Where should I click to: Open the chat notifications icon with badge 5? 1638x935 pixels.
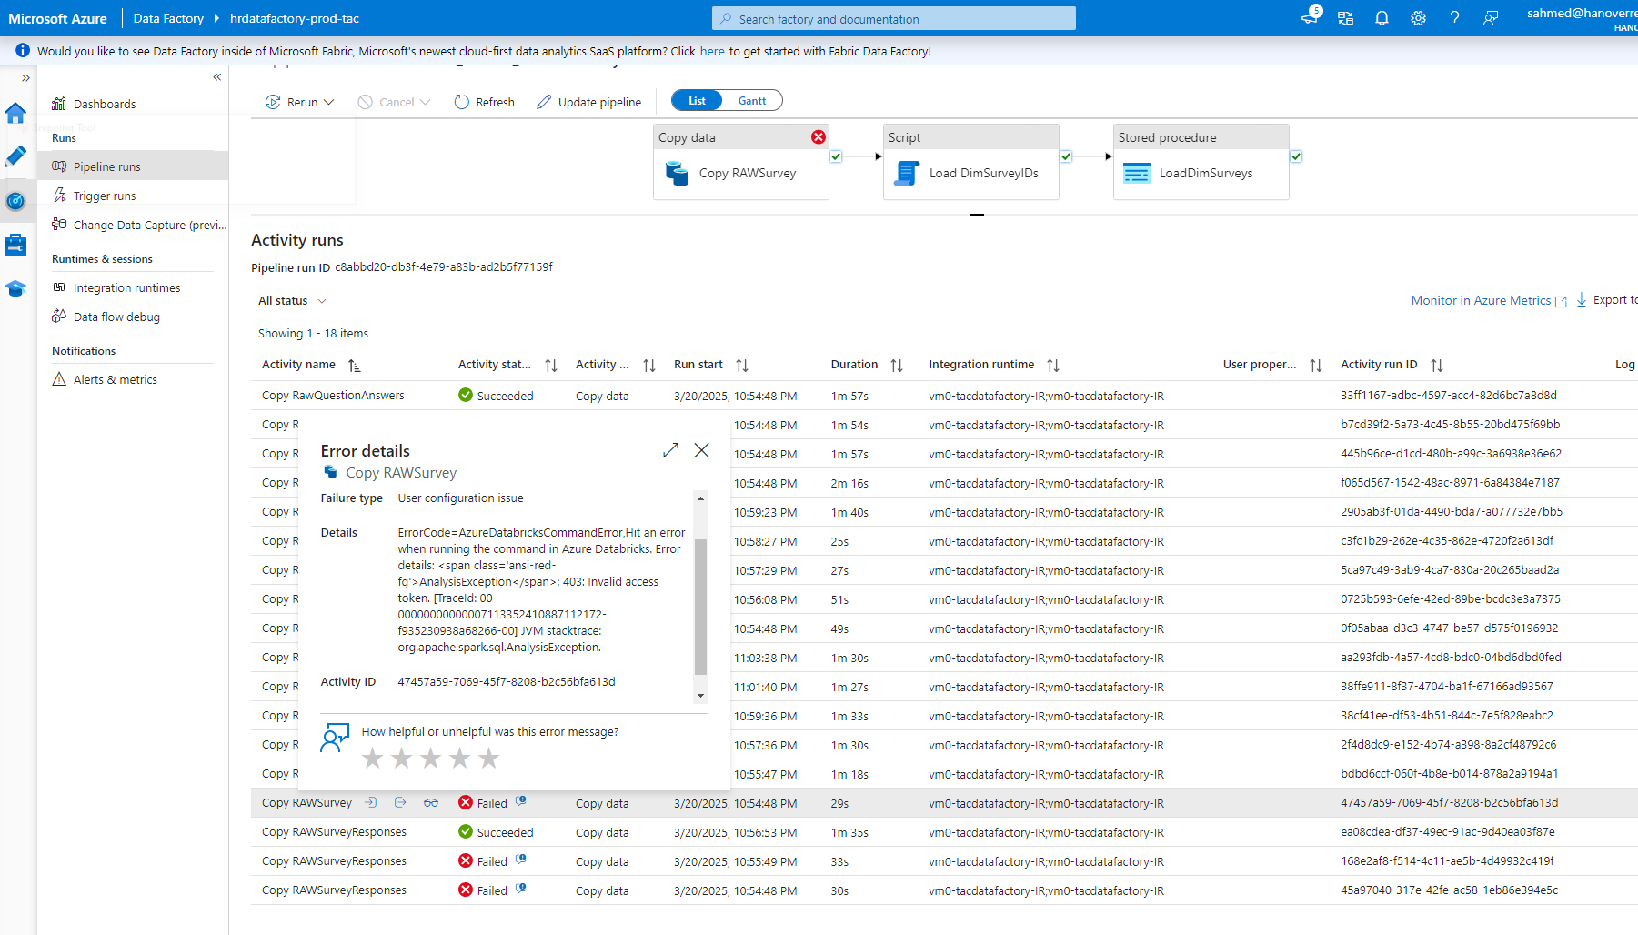1310,16
